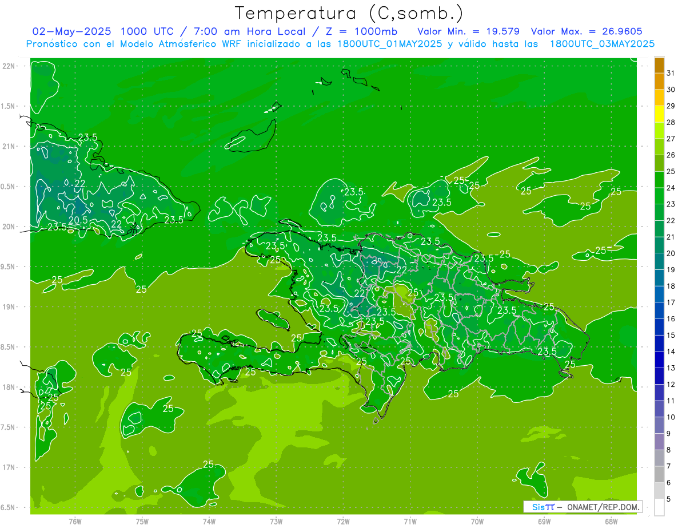The width and height of the screenshot is (686, 529).
Task: Click the chart title "Temperatura (C,somb.)"
Action: pos(349,13)
